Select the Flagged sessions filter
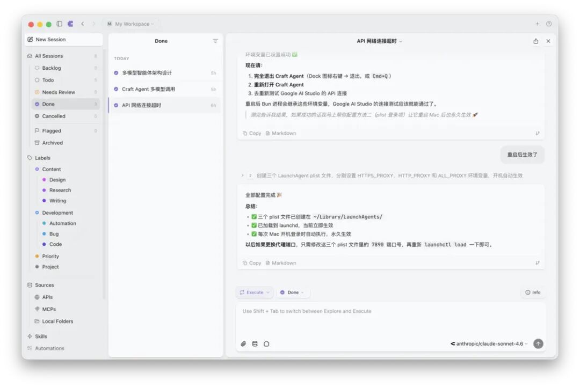The height and width of the screenshot is (388, 580). (x=66, y=130)
